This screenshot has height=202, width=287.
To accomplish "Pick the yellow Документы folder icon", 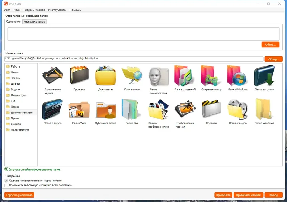I will 105,75.
